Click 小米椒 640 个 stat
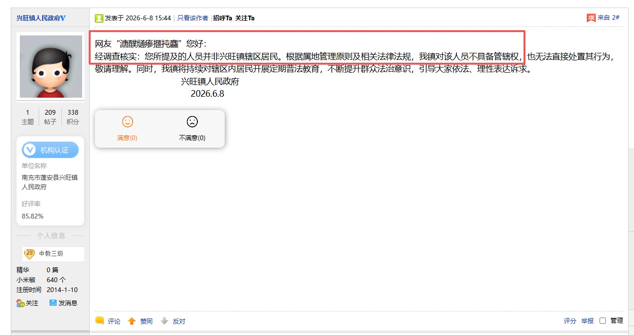The width and height of the screenshot is (634, 335). point(41,280)
